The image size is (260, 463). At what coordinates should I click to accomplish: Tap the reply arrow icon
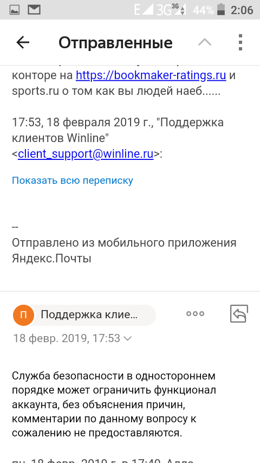click(239, 313)
